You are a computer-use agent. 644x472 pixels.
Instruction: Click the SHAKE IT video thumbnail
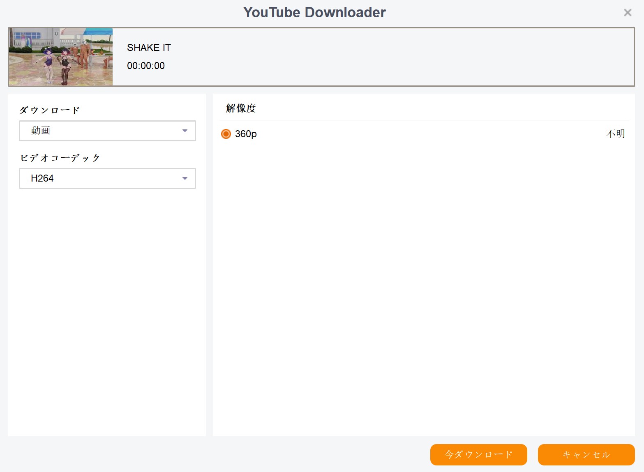[61, 57]
